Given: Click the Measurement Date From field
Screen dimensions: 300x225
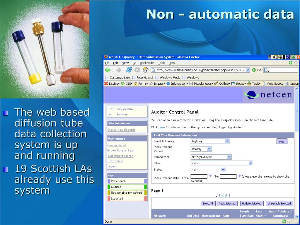Looking at the screenshot, I should click(x=199, y=176).
